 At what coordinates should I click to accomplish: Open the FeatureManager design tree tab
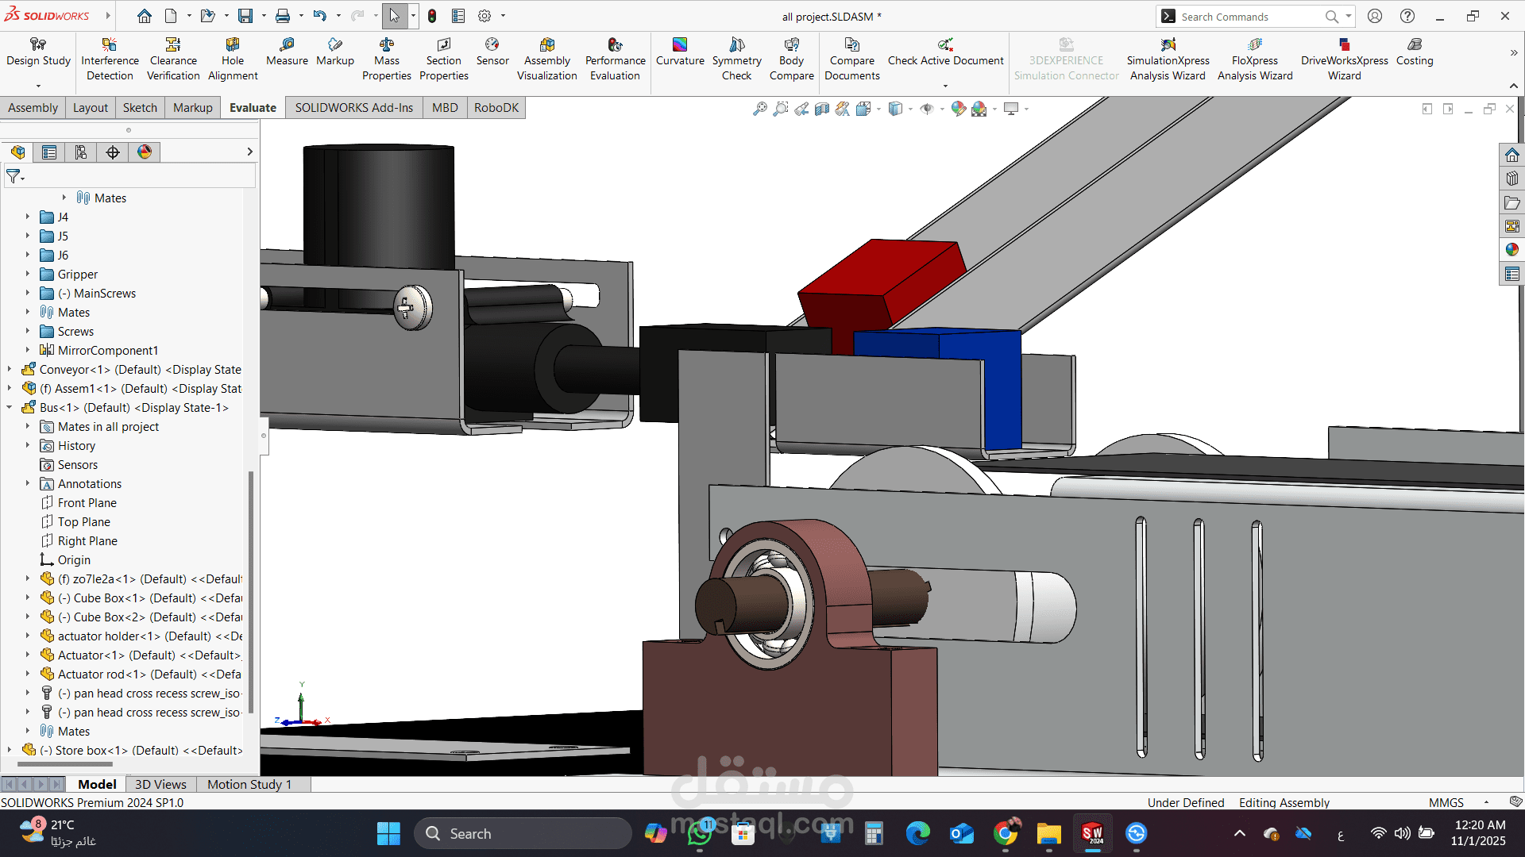click(17, 152)
